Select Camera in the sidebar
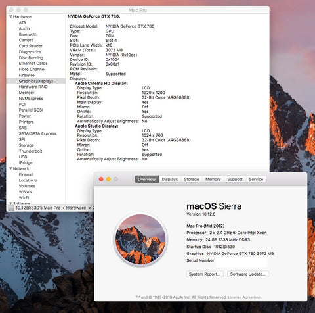Image resolution: width=315 pixels, height=313 pixels. [x=26, y=40]
